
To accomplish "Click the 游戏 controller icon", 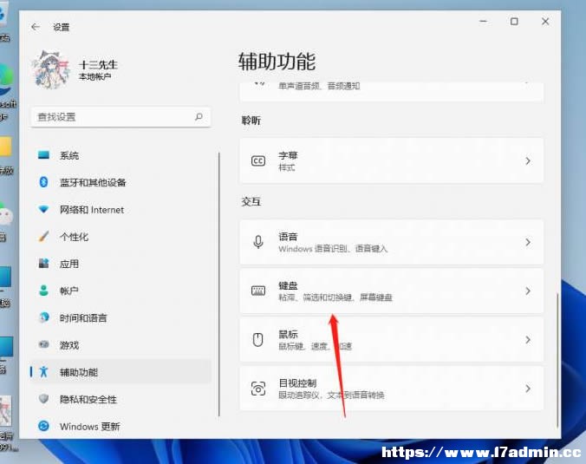I will (x=43, y=344).
